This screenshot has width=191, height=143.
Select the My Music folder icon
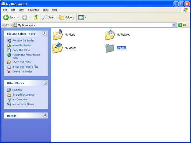(x=58, y=35)
